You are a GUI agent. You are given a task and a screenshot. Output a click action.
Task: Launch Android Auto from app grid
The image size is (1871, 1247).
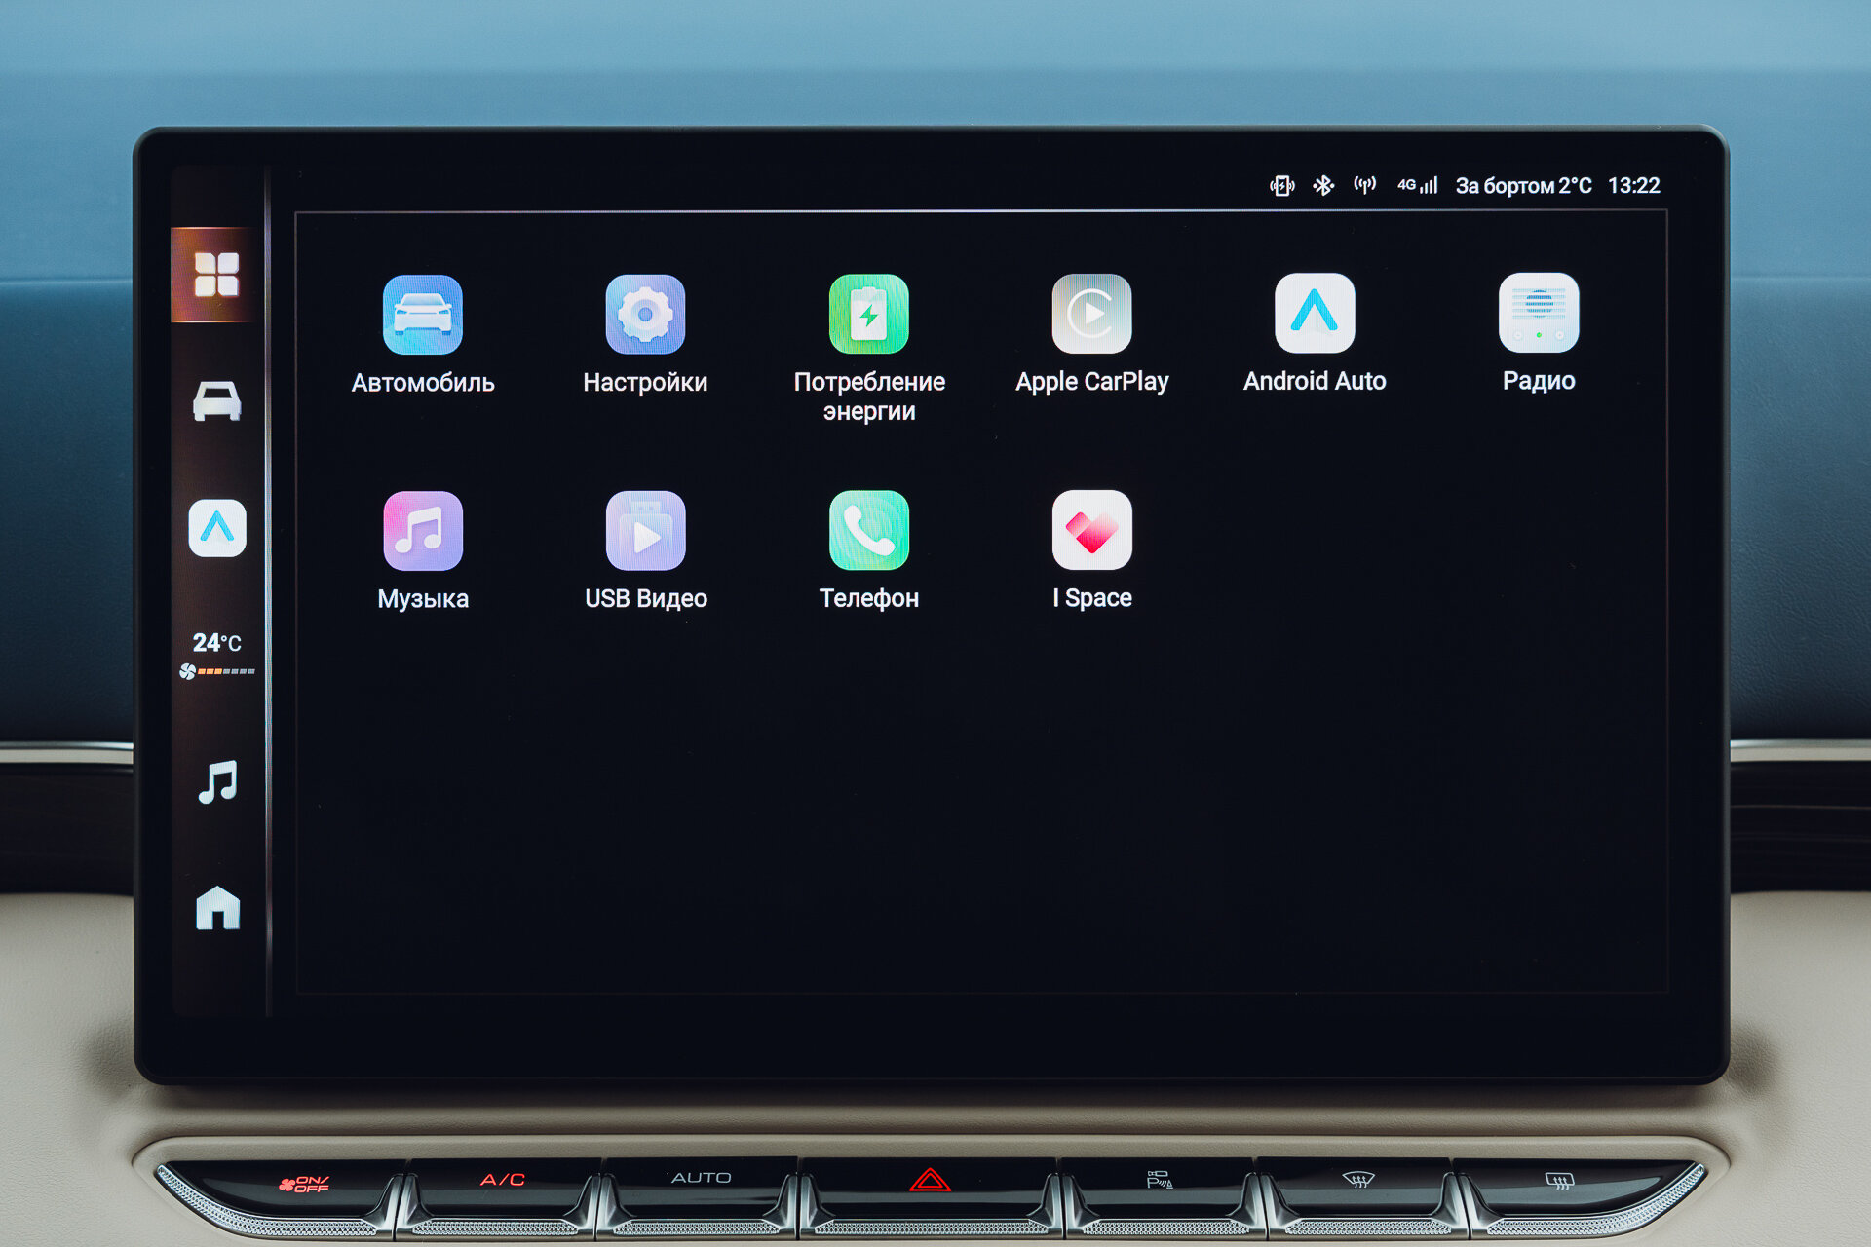(x=1315, y=313)
